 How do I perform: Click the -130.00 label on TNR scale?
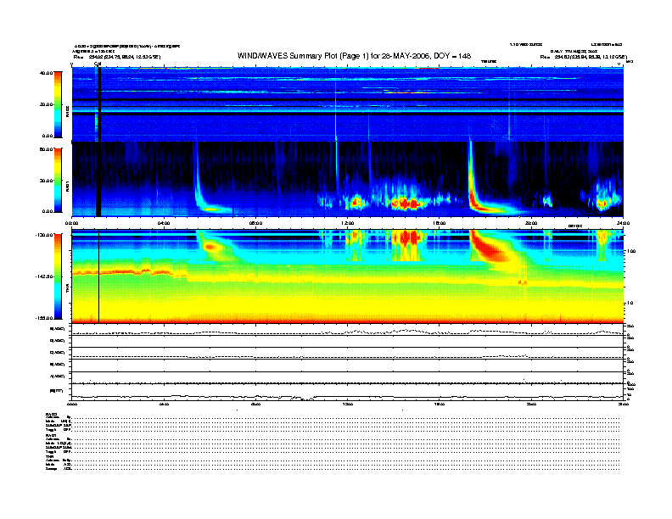click(44, 235)
